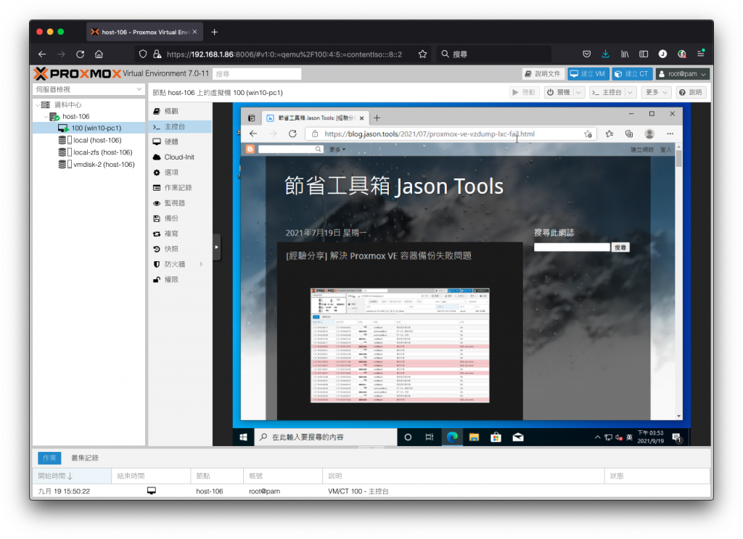This screenshot has width=743, height=539.
Task: Open File Explorer on Windows taskbar
Action: (x=474, y=437)
